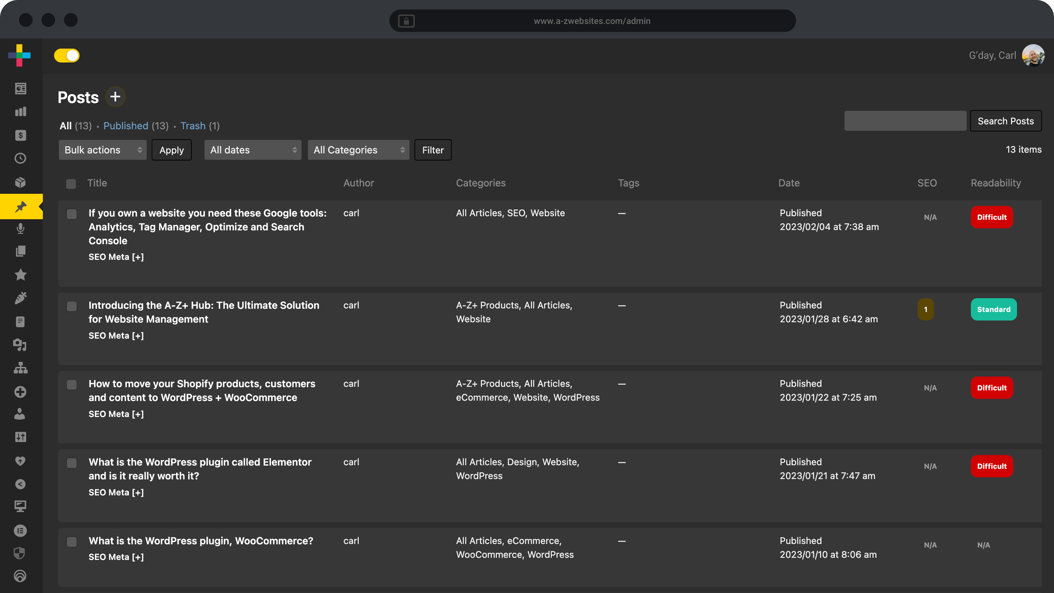Click the search posts input field
This screenshot has height=593, width=1054.
(x=905, y=121)
